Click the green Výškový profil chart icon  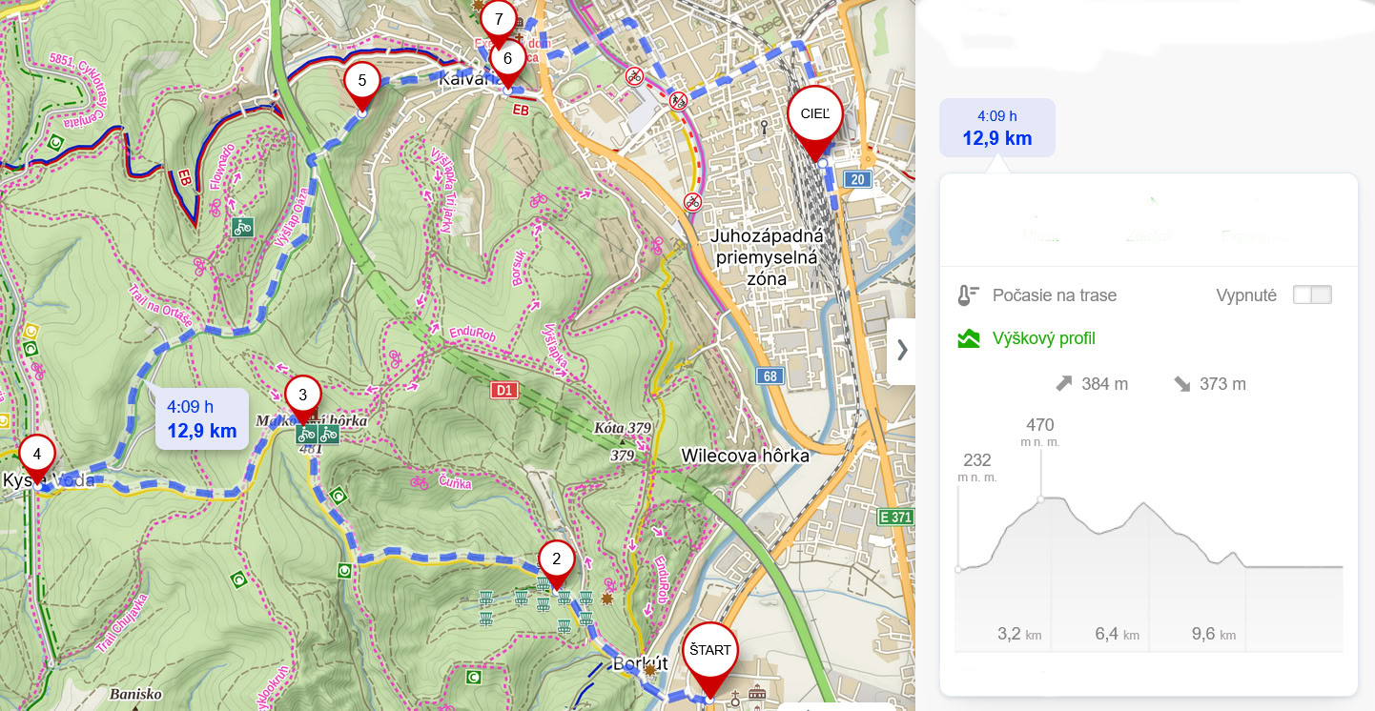tap(969, 338)
